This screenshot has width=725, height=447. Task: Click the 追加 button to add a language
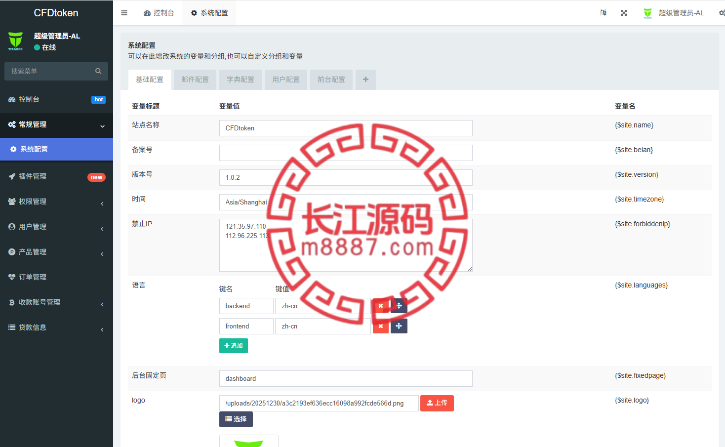coord(234,346)
